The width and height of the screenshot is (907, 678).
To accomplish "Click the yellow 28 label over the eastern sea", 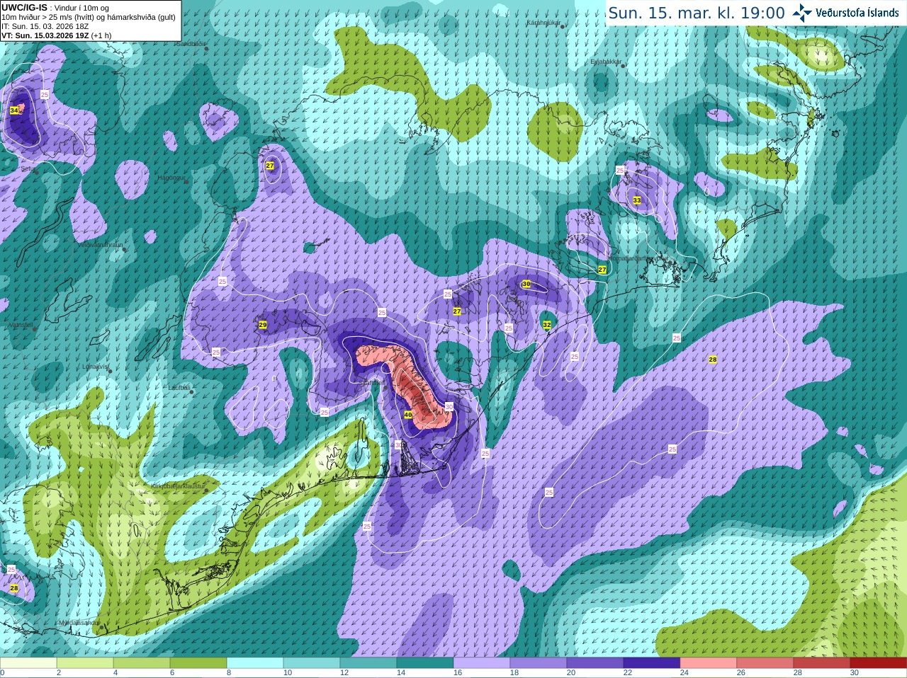I will 713,360.
